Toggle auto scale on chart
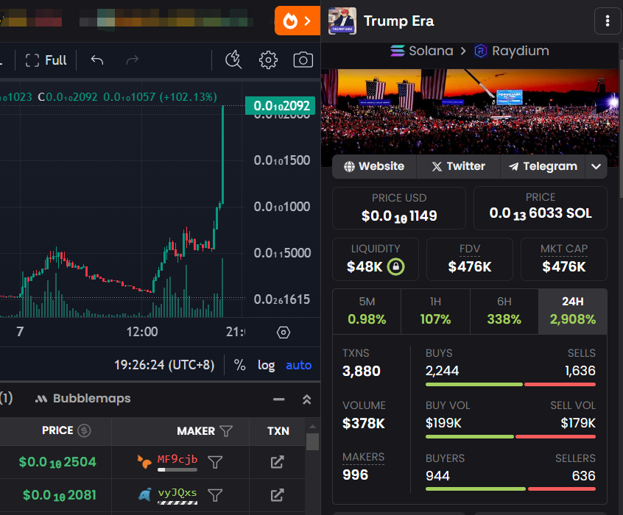The image size is (623, 515). [x=298, y=365]
